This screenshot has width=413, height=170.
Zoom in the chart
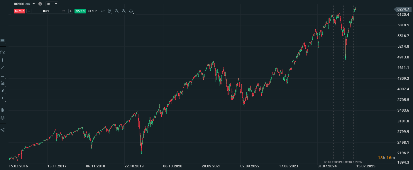123,11
